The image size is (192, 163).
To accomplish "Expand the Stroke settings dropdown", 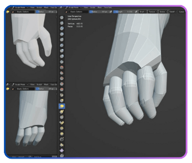I will pos(163,12).
